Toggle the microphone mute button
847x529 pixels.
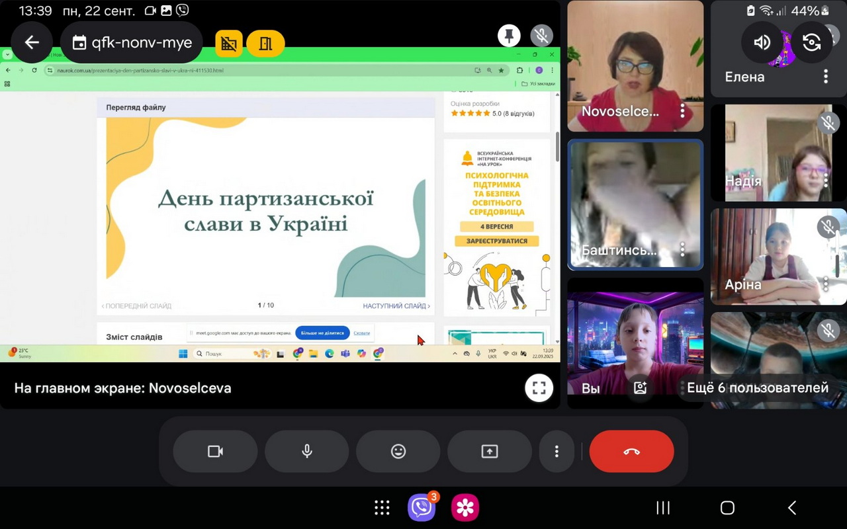coord(307,452)
